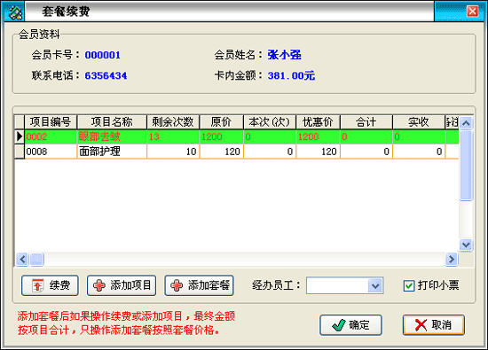Open the 经办员工 dropdown arrow

(375, 285)
